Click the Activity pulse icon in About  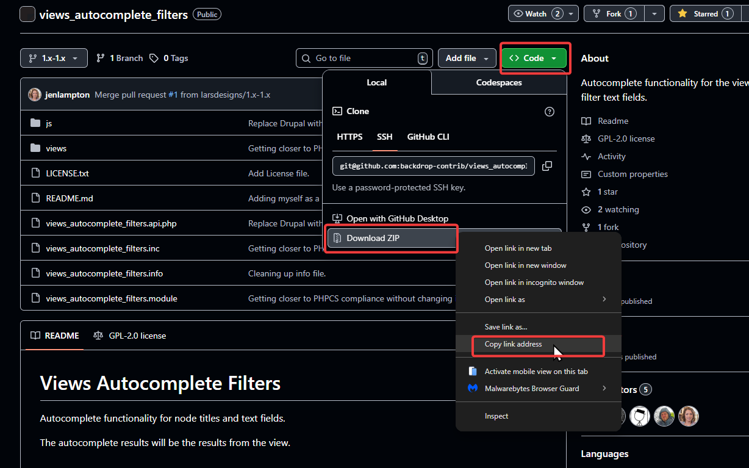(586, 157)
